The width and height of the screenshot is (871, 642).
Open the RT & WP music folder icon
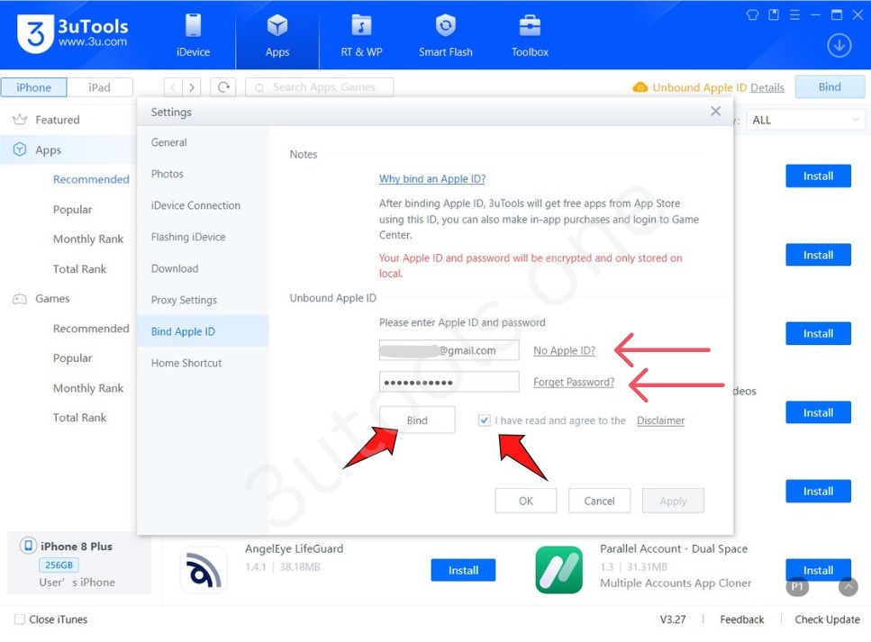tap(361, 27)
